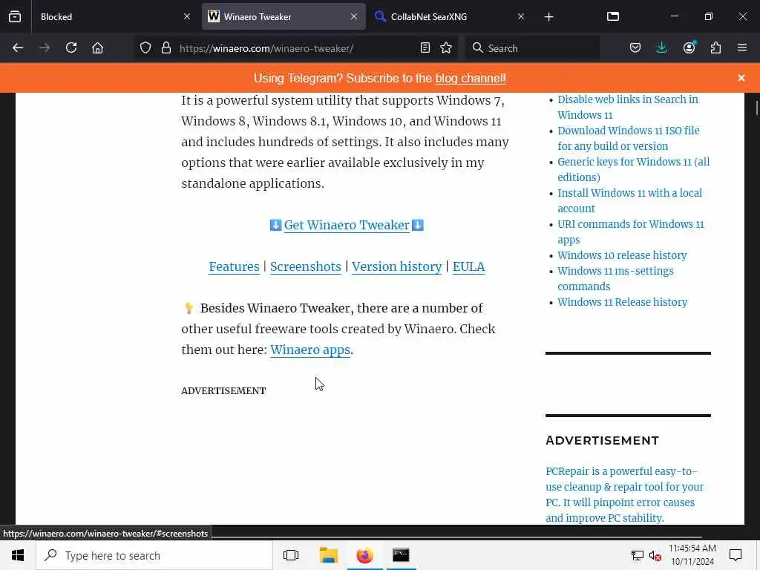
Task: Open the Features link
Action: [234, 267]
